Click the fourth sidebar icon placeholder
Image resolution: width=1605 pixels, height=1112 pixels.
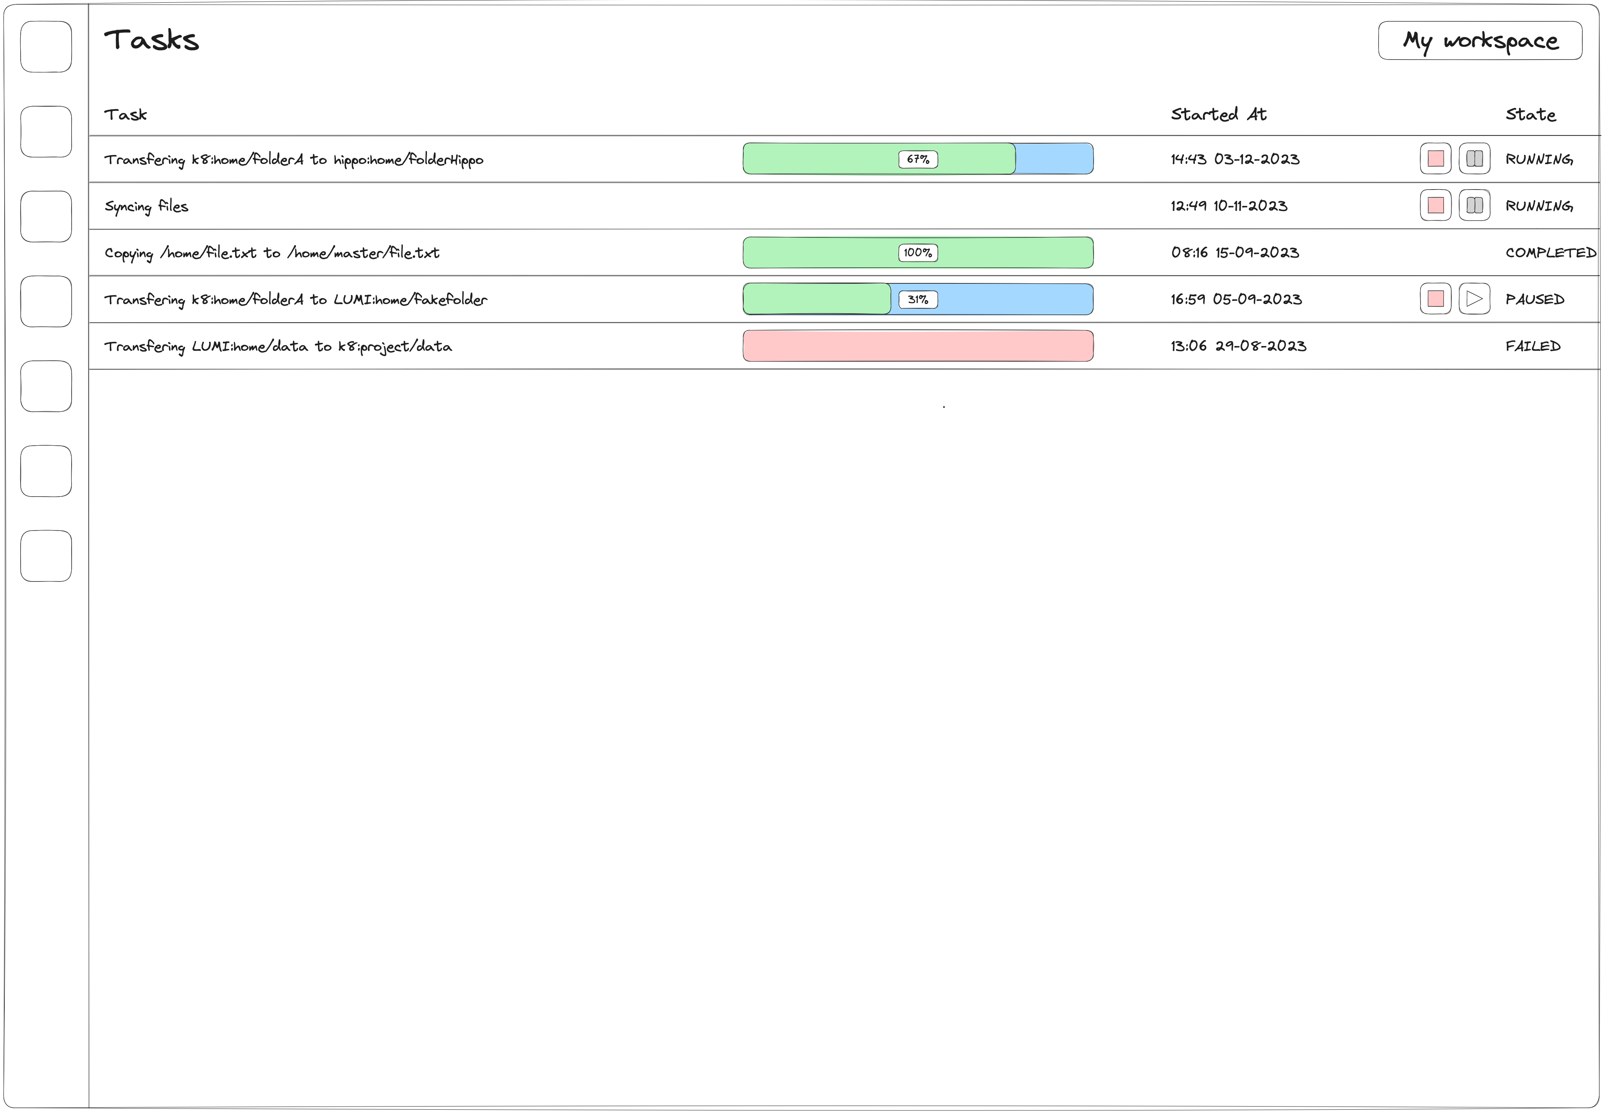click(x=46, y=302)
